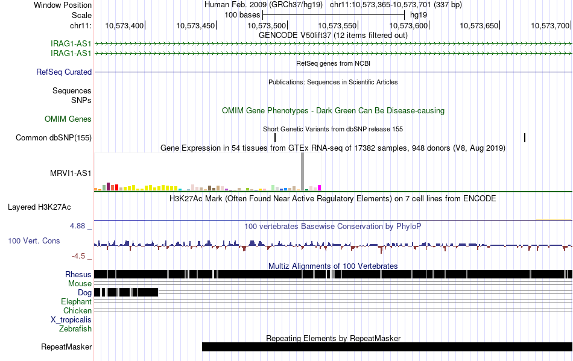The width and height of the screenshot is (573, 361).
Task: Click the chr11:10,573,365-10,573,701 coordinates
Action: [x=396, y=5]
